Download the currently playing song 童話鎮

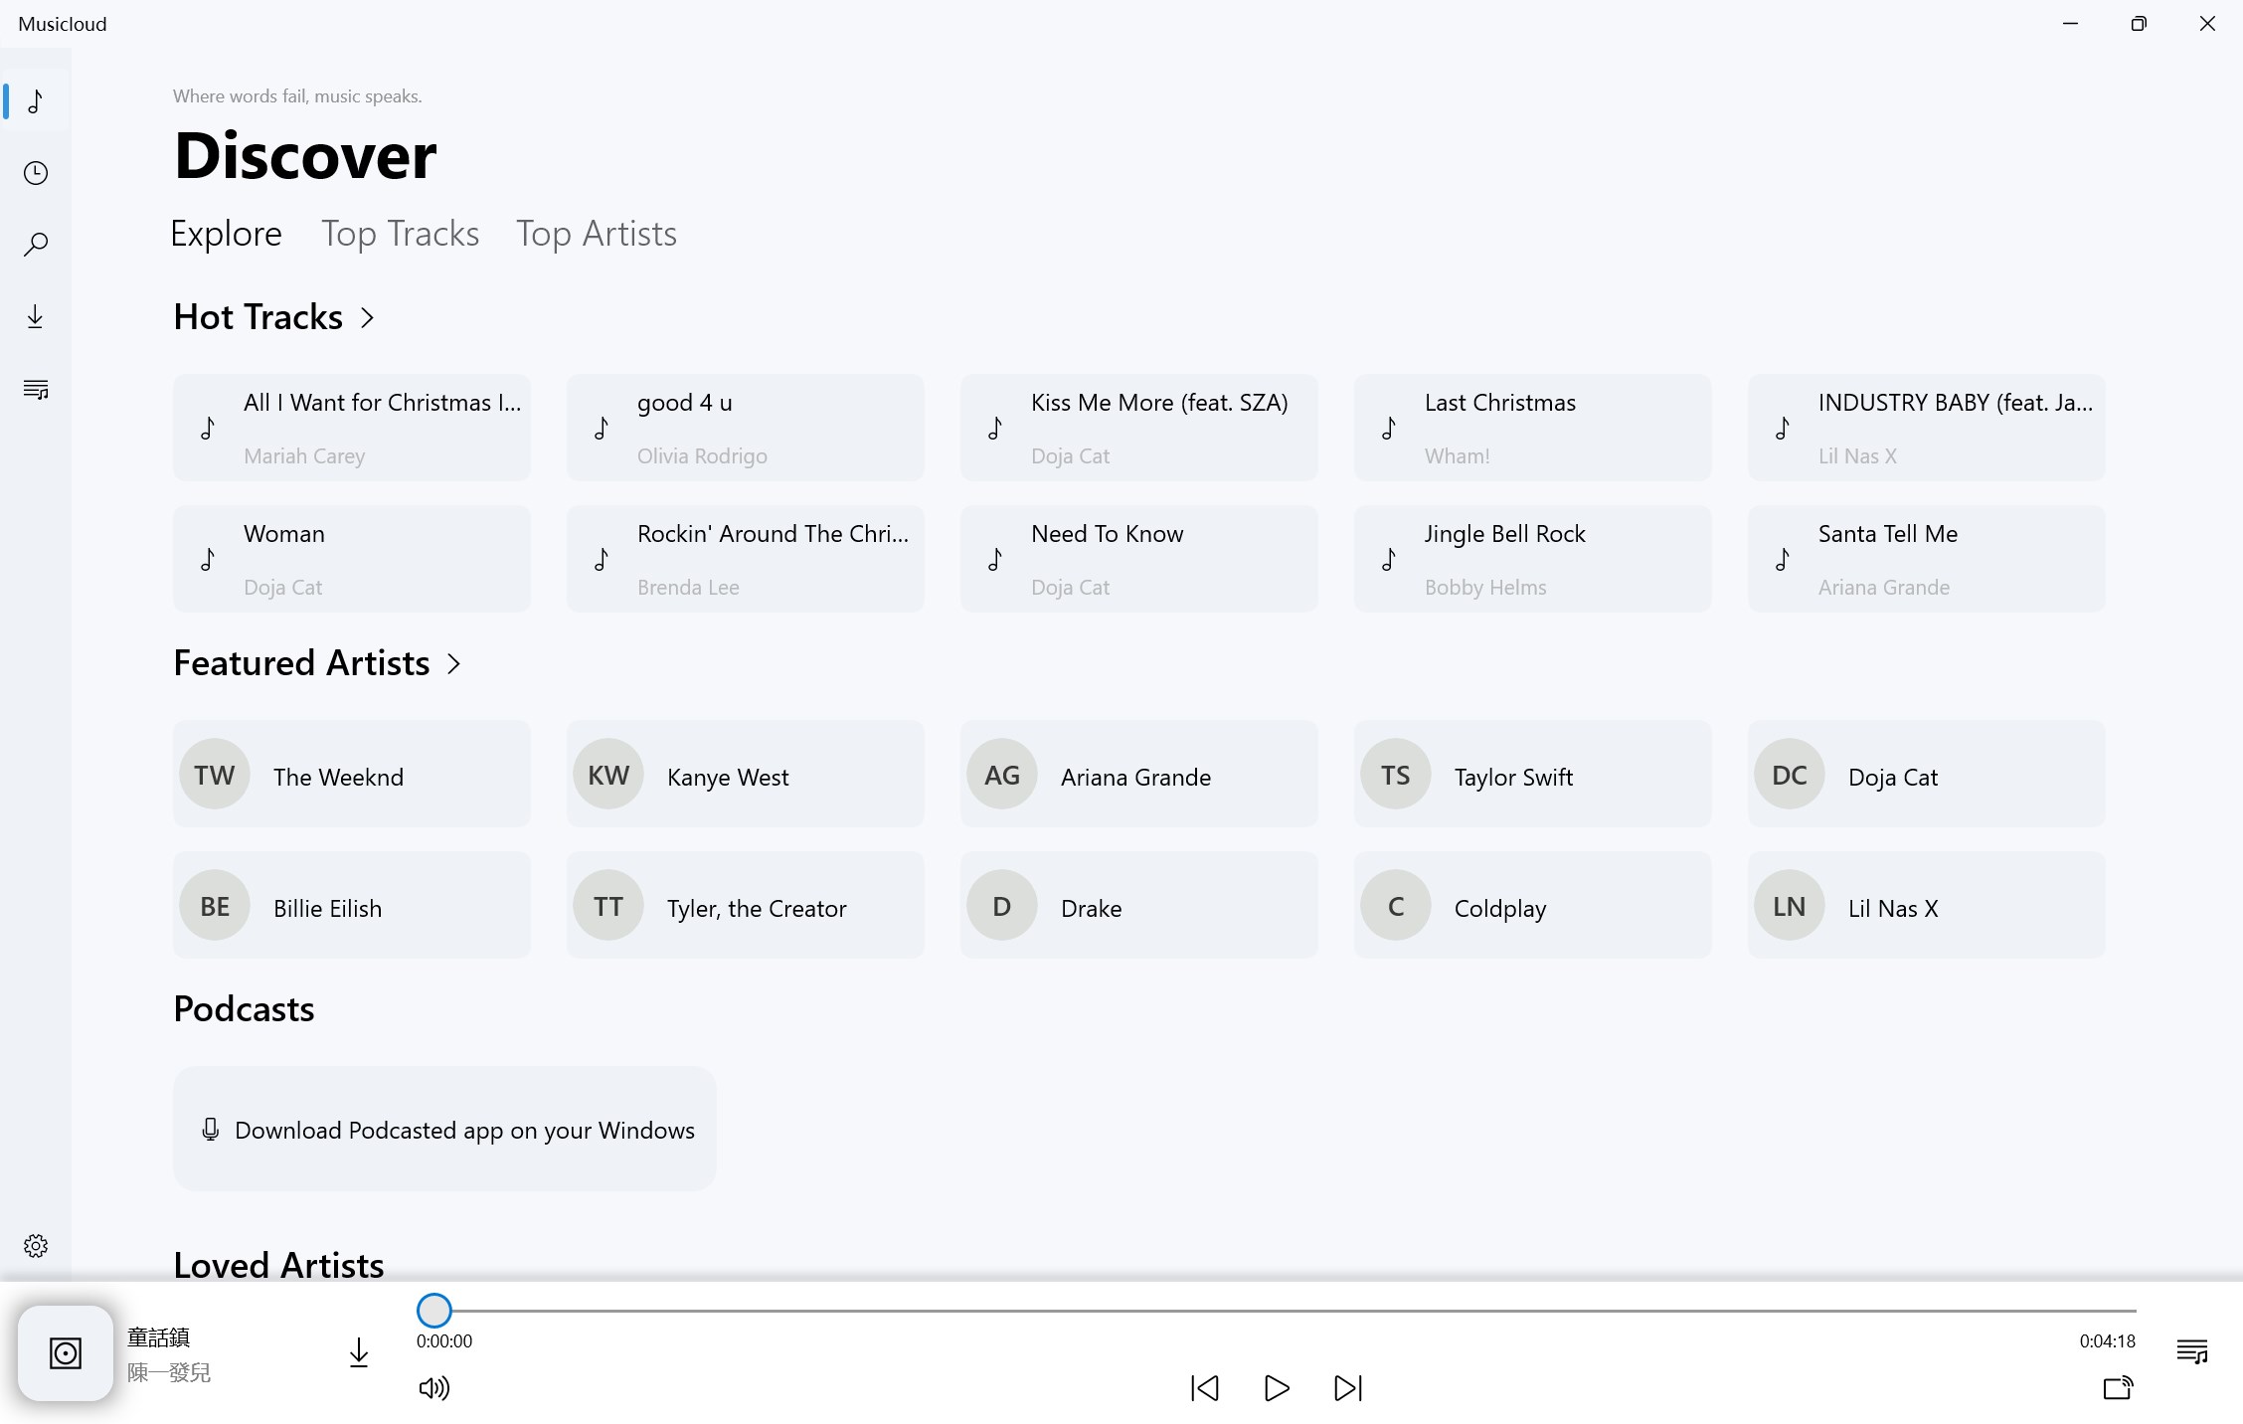coord(358,1352)
